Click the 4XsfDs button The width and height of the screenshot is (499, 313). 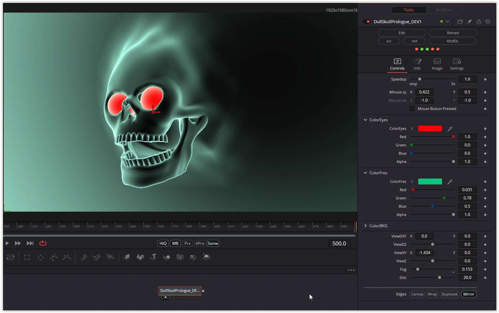(452, 41)
